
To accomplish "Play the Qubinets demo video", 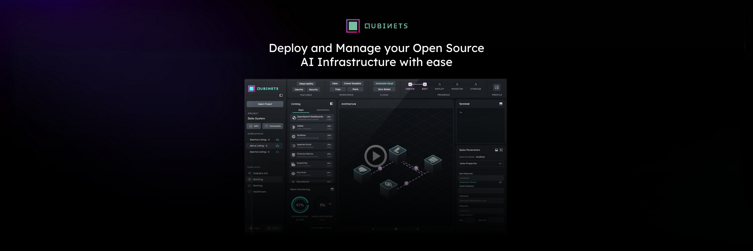I will tap(375, 156).
